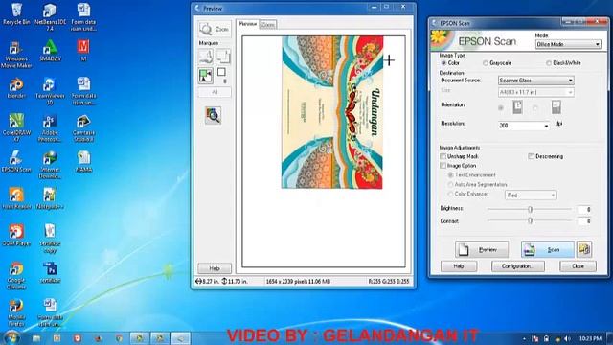Open the Blender desktop icon

[16, 87]
